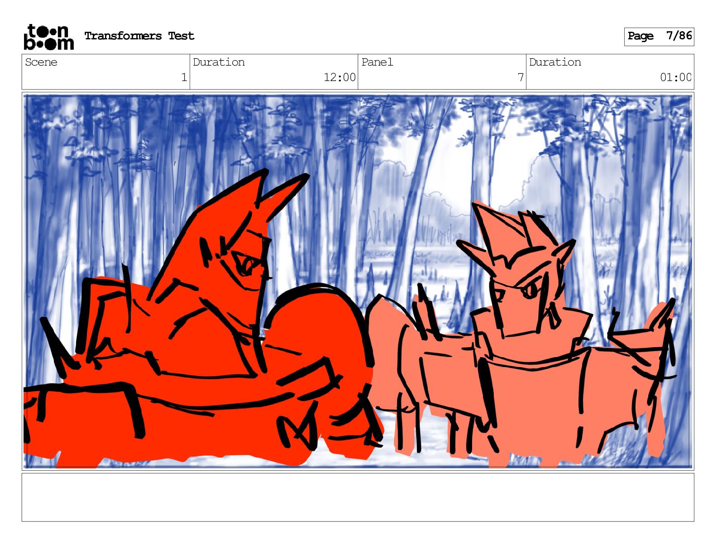717x554 pixels.
Task: Click the empty notes box below panel
Action: (x=358, y=497)
